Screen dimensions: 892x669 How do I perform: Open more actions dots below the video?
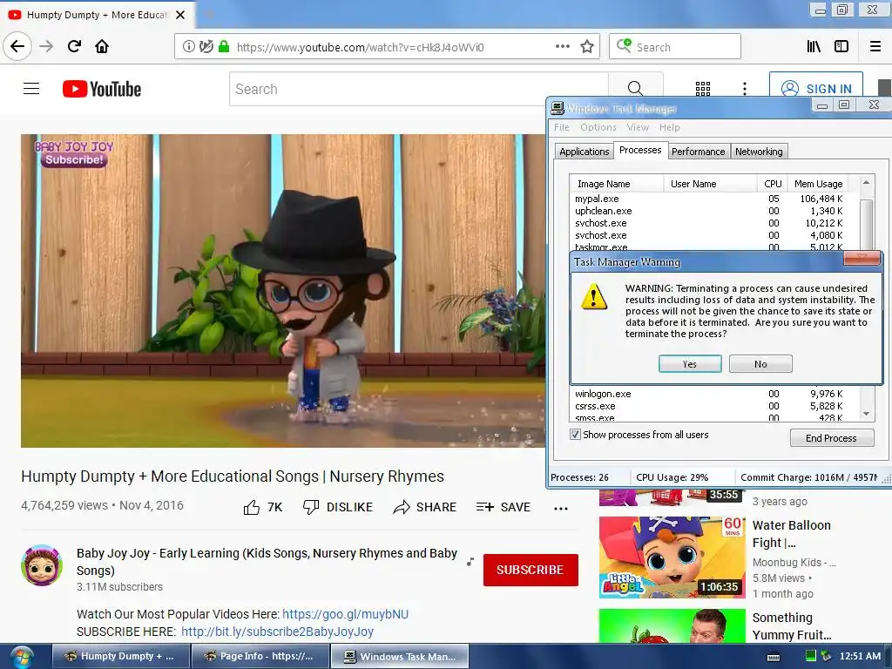point(561,509)
